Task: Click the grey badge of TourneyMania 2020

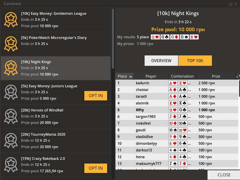Action: (x=11, y=140)
